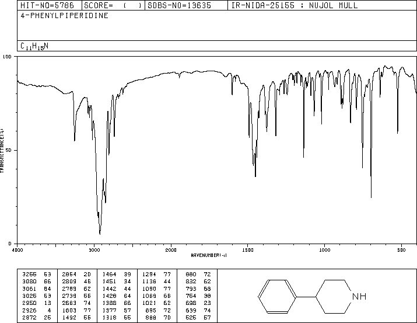Click the deepest spectrum trough near 2926
Viewport: 417px width, 323px height.
pos(100,234)
